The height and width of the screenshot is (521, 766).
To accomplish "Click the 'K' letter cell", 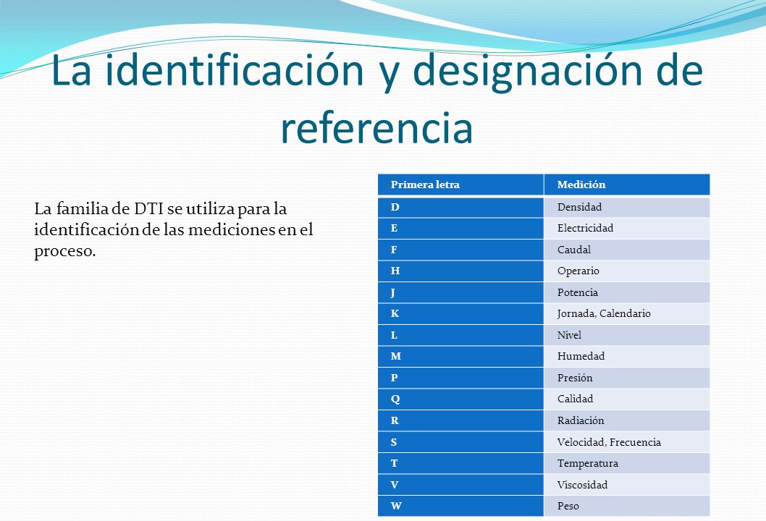I will (x=460, y=313).
